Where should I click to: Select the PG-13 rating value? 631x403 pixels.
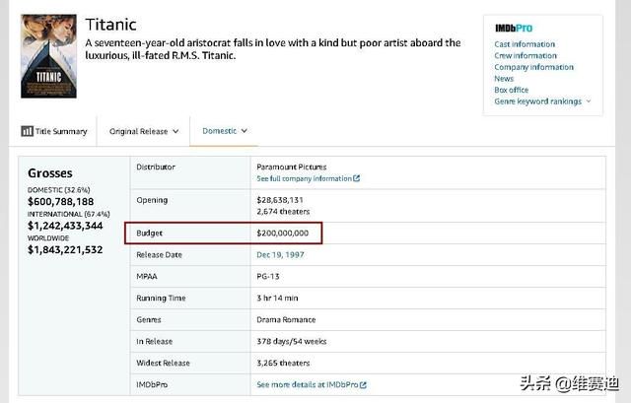pos(267,277)
